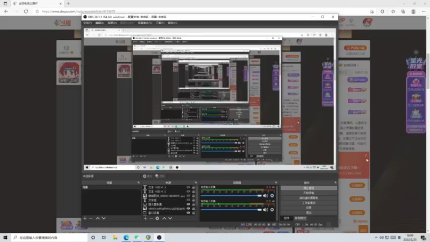The height and width of the screenshot is (242, 430).
Task: Toggle visibility of the e8467 image source
Action: pyautogui.click(x=188, y=209)
